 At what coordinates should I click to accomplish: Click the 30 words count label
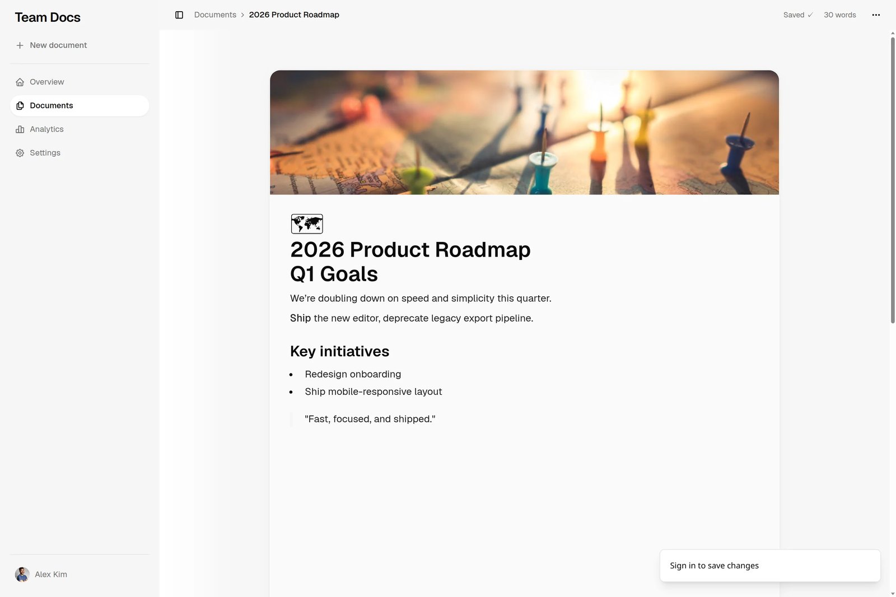tap(839, 15)
